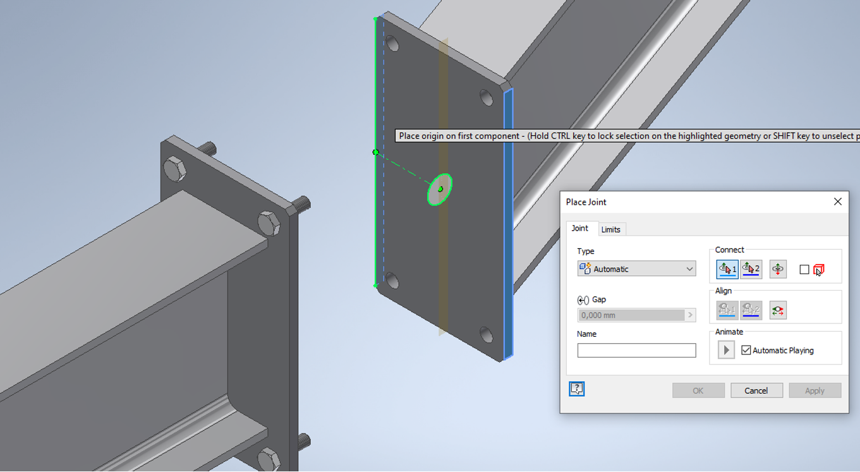Screen dimensions: 860x472
Task: Play the joint animation preview
Action: 725,349
